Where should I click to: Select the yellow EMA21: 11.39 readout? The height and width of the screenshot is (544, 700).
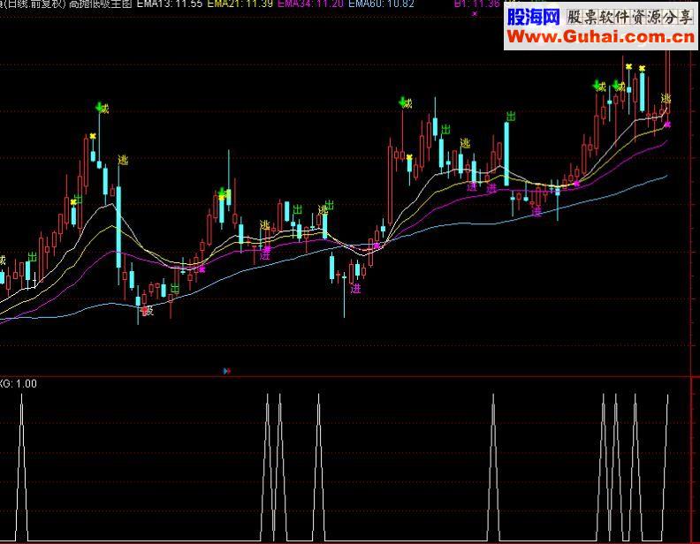click(240, 4)
